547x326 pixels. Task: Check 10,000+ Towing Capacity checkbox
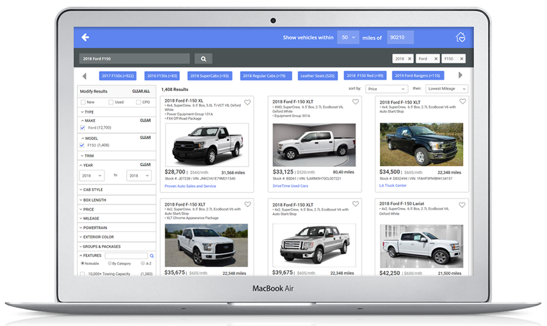coord(83,274)
